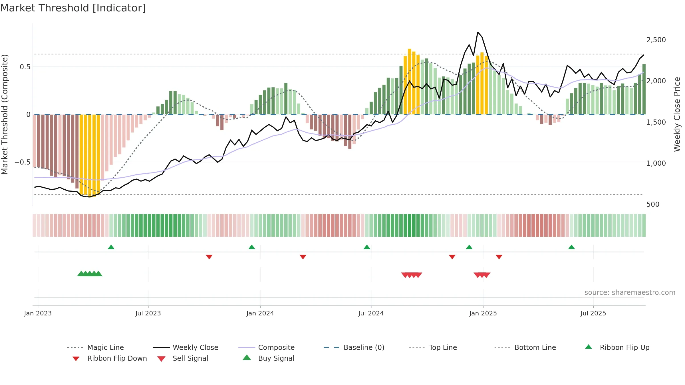Click the 0.5 left axis label
This screenshot has width=685, height=385.
point(25,67)
